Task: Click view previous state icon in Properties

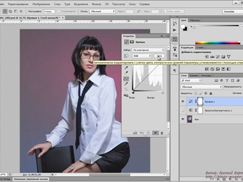Action: (142, 133)
